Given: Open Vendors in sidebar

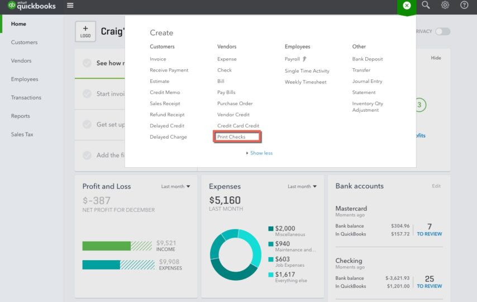Looking at the screenshot, I should [21, 60].
